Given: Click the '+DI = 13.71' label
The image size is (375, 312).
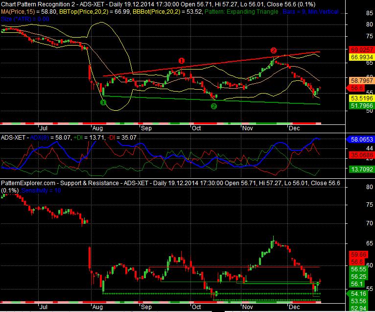Looking at the screenshot, I should tap(89, 138).
